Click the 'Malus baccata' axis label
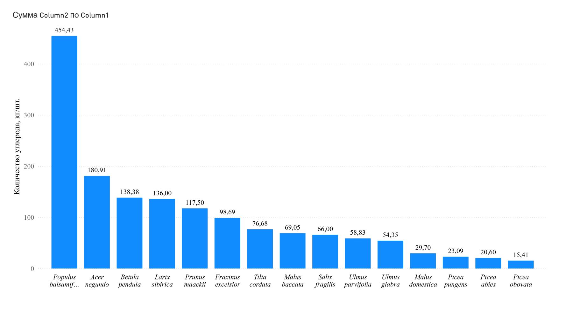 (293, 281)
